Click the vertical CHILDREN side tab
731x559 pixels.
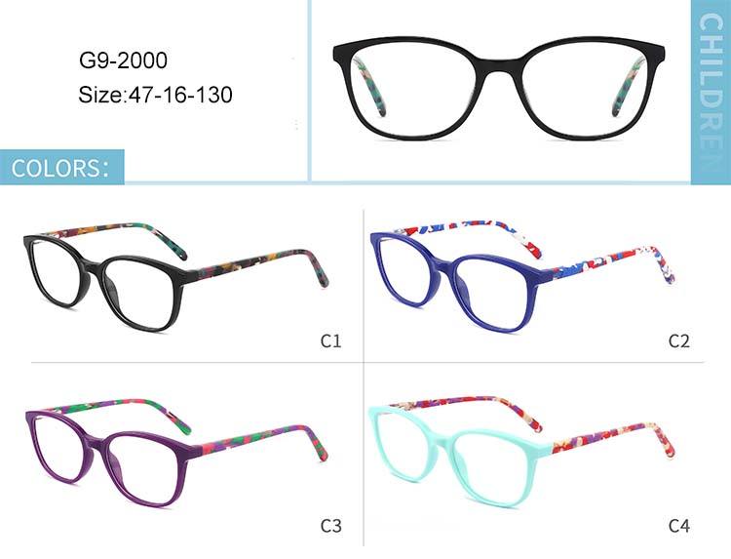click(x=711, y=93)
